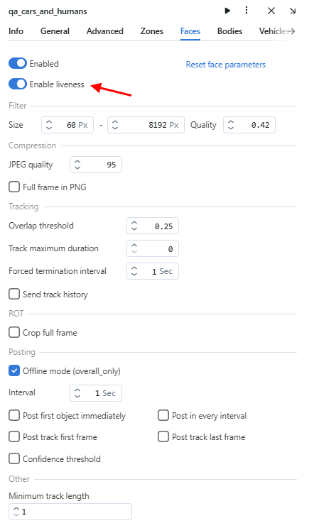Disable the Enable liveness toggle
The image size is (314, 528).
pyautogui.click(x=18, y=84)
